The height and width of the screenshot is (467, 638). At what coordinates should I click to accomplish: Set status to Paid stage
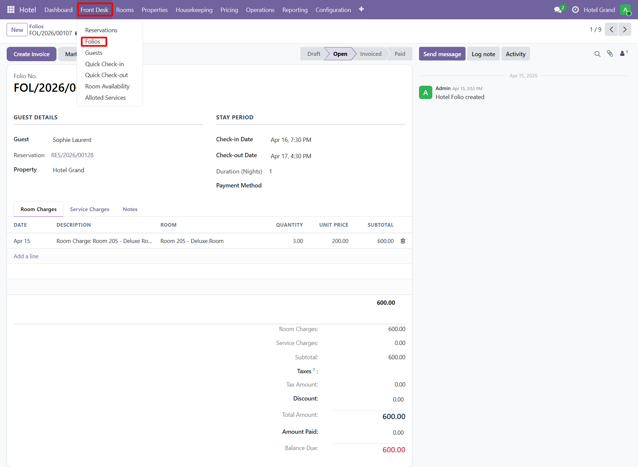399,54
